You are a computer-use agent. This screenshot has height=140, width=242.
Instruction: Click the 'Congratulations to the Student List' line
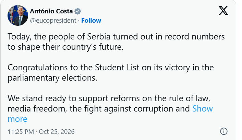click(x=111, y=68)
